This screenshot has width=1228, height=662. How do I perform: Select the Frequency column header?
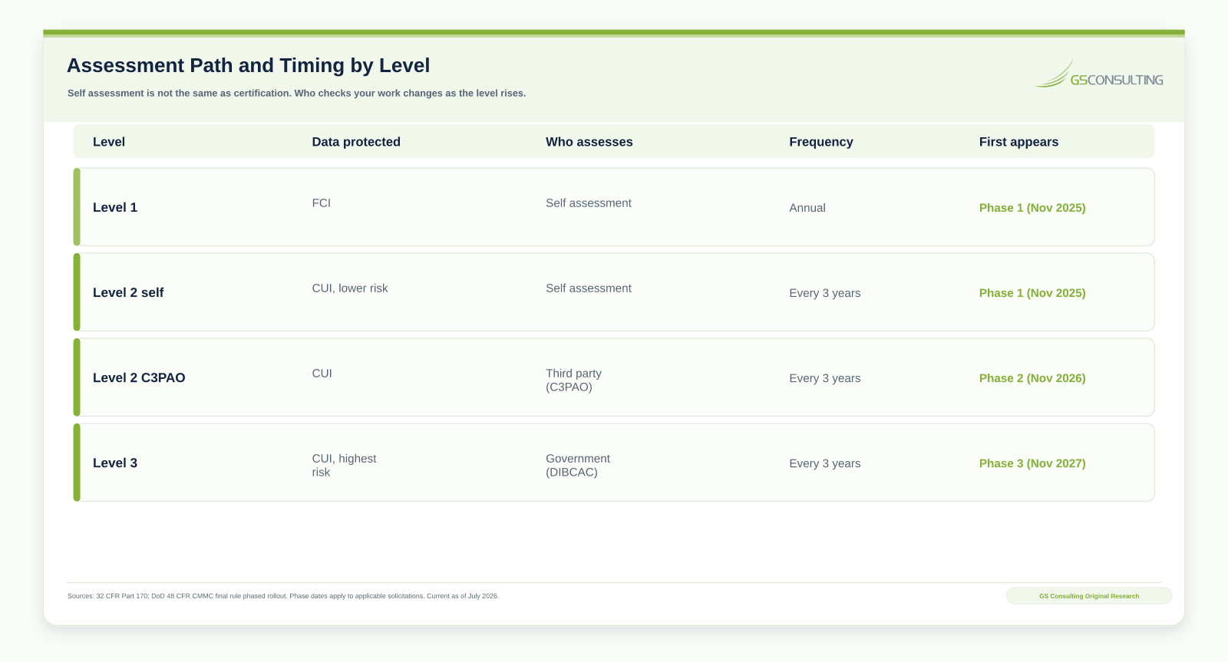[x=821, y=142]
